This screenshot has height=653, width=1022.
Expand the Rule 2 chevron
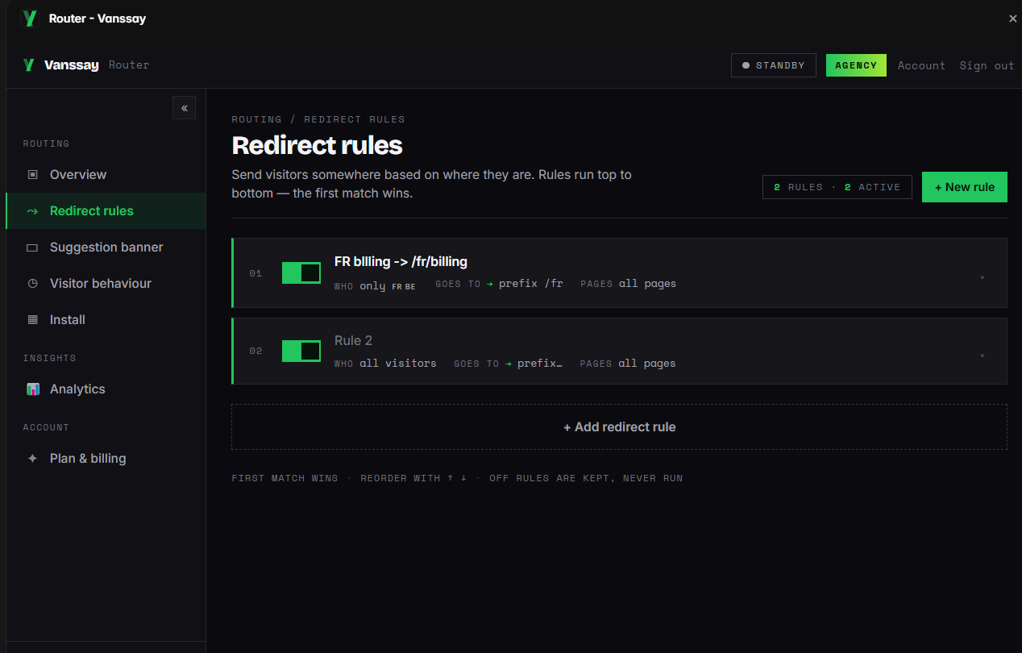[982, 355]
